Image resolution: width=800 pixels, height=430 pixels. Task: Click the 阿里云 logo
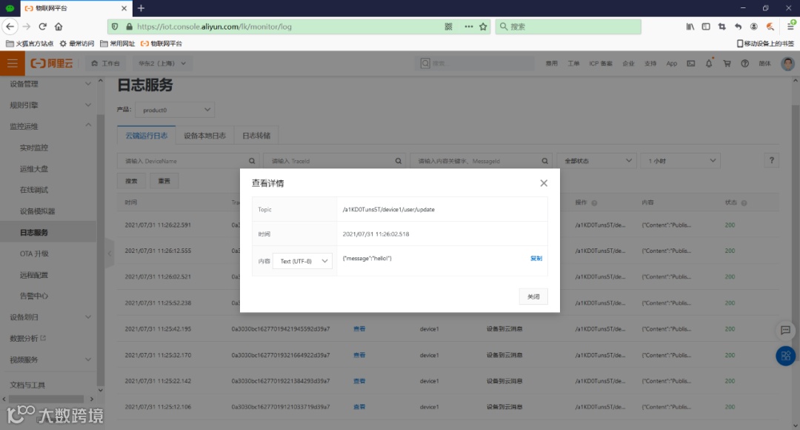pyautogui.click(x=52, y=63)
